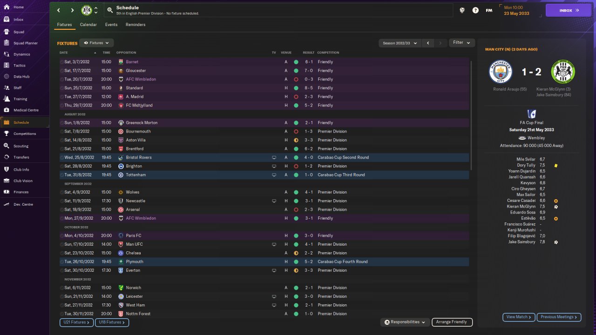Open the Season 2032/33 dropdown
The image size is (596, 335).
pos(400,43)
